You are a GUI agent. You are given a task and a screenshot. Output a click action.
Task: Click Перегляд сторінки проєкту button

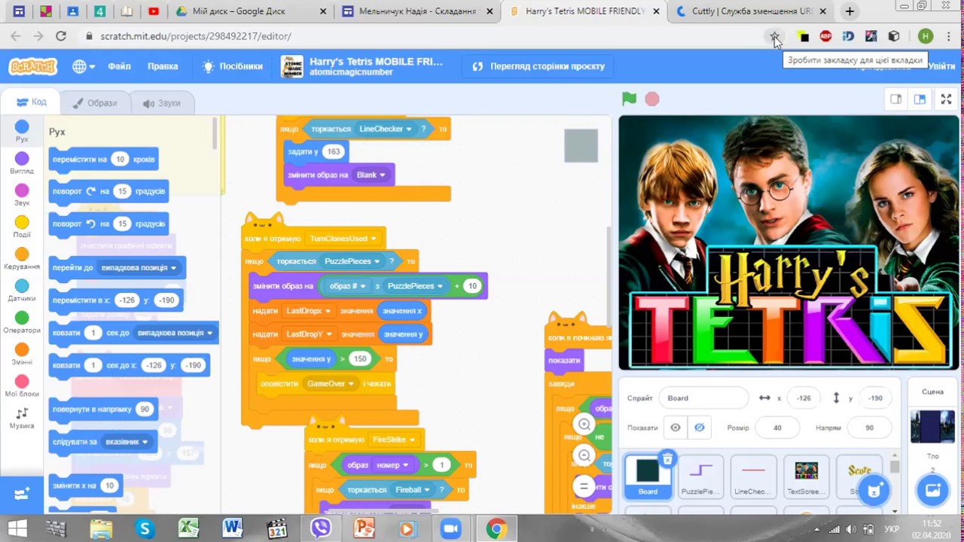[538, 66]
